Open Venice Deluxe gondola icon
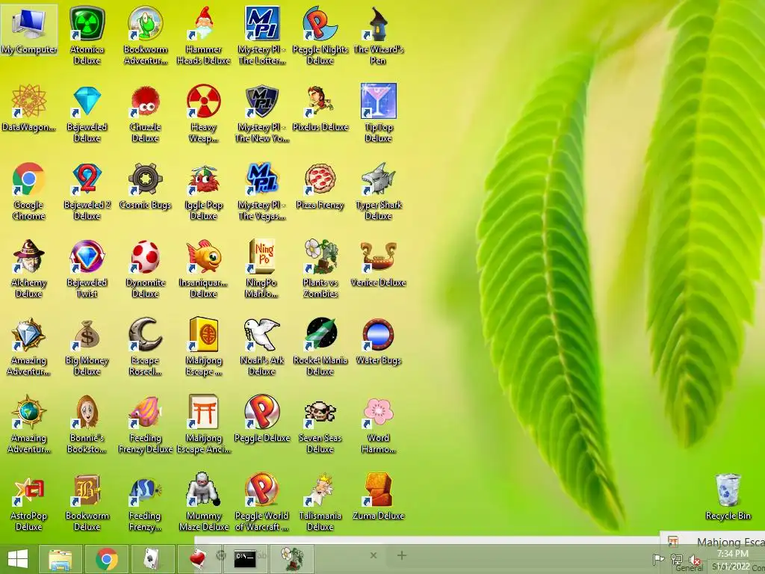The image size is (765, 574). [378, 263]
